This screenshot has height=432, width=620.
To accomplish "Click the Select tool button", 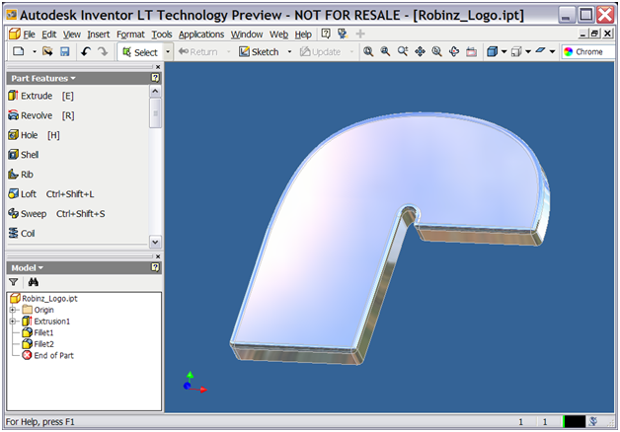I will coord(140,52).
